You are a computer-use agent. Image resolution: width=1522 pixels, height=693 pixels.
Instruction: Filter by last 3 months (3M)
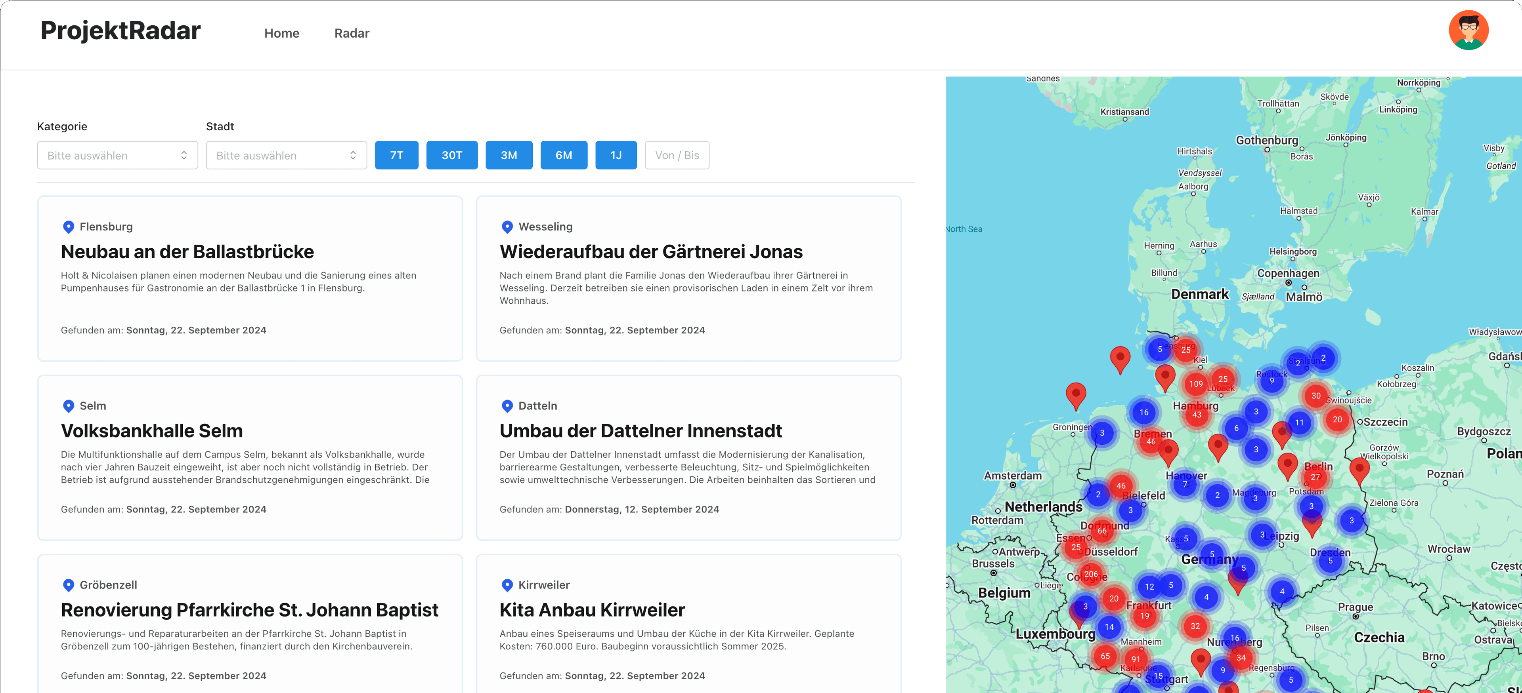[x=509, y=155]
